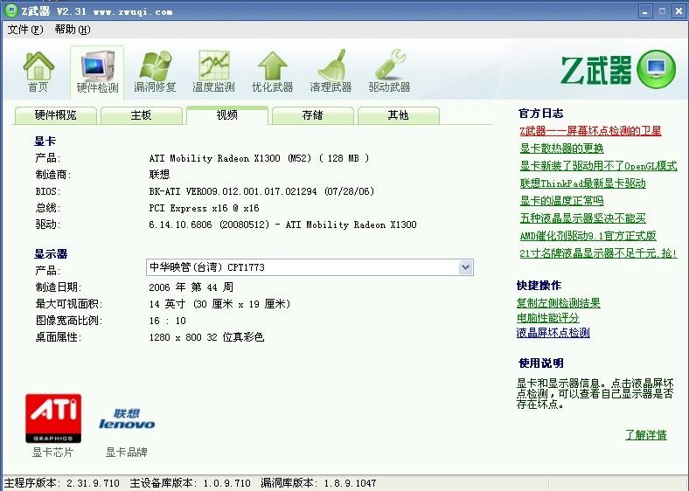Screen dimensions: 689x491
Task: Open link AMD催化剂驱动9.1官方正式版
Action: (x=588, y=236)
